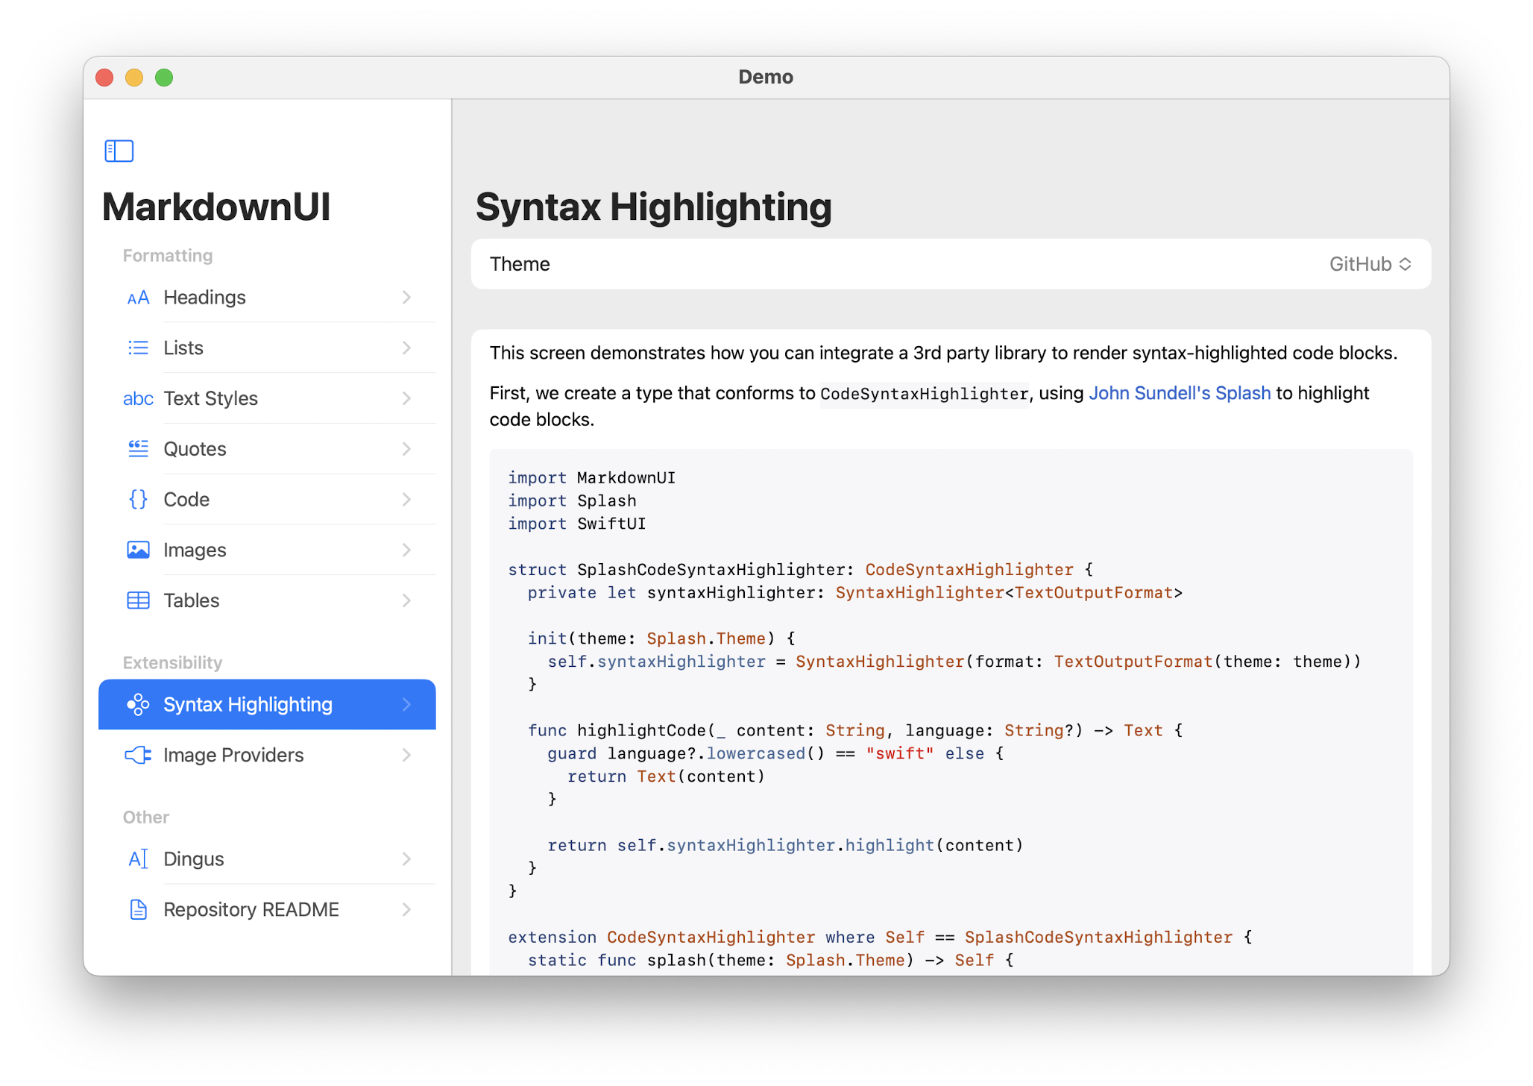Viewport: 1533px width, 1086px height.
Task: Click the MarkdownUI app title
Action: pos(215,207)
